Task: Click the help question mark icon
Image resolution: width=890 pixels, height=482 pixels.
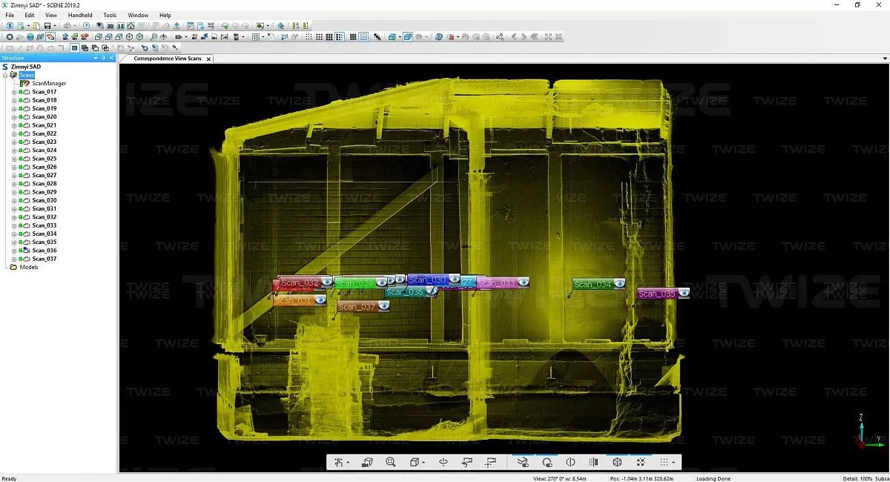Action: point(86,26)
